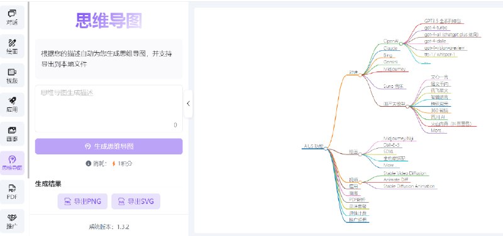Click the info icon beside 消耗
The image size is (503, 236).
tap(88, 164)
